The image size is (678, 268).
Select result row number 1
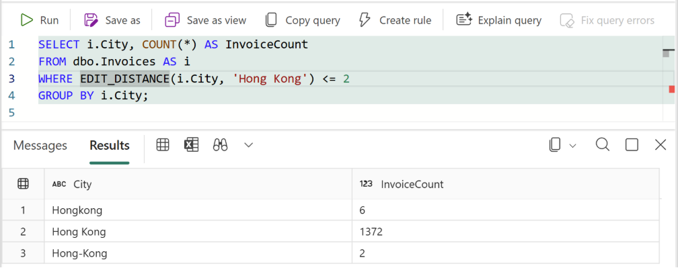pos(23,210)
